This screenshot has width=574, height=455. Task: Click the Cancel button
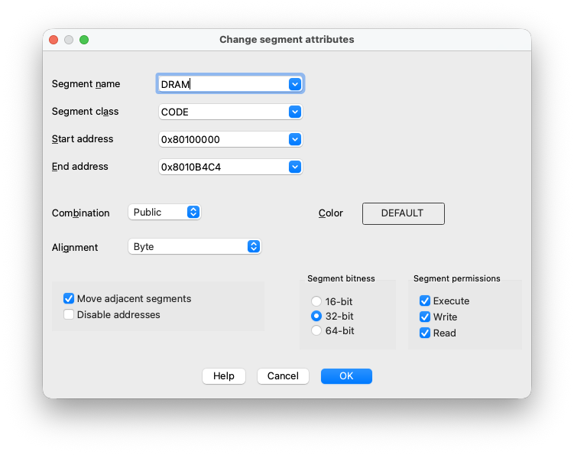coord(283,376)
